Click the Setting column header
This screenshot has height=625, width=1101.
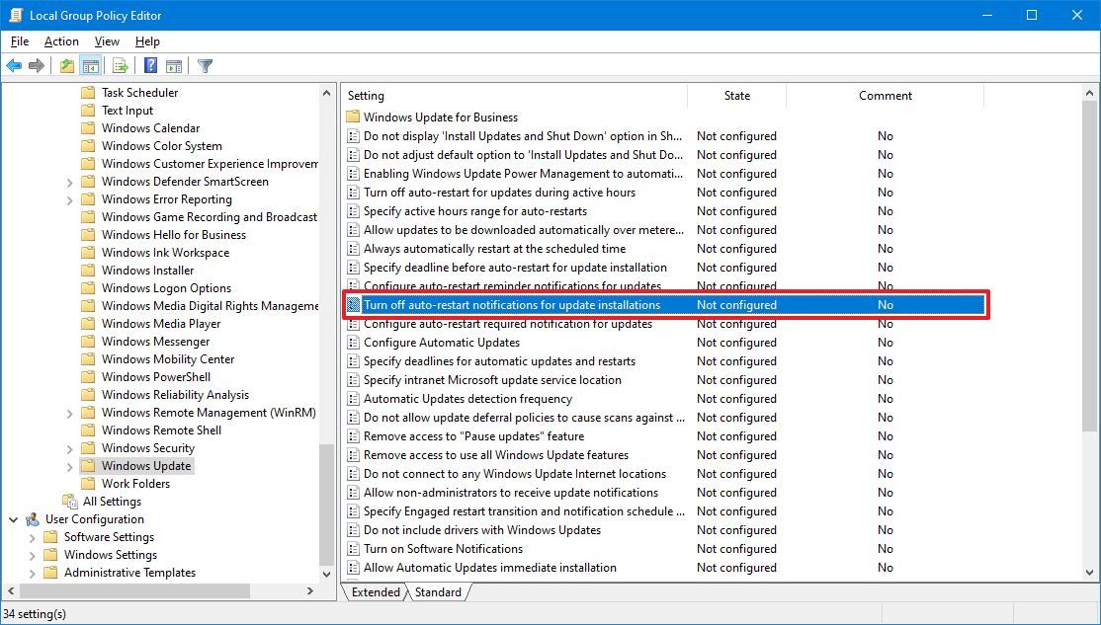coord(366,95)
